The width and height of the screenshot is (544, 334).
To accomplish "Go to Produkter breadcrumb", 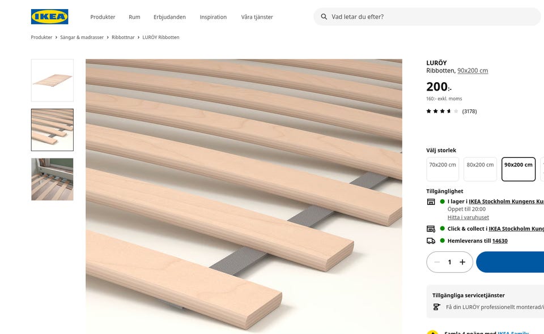I will click(x=41, y=37).
